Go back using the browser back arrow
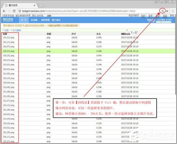 pos(4,11)
